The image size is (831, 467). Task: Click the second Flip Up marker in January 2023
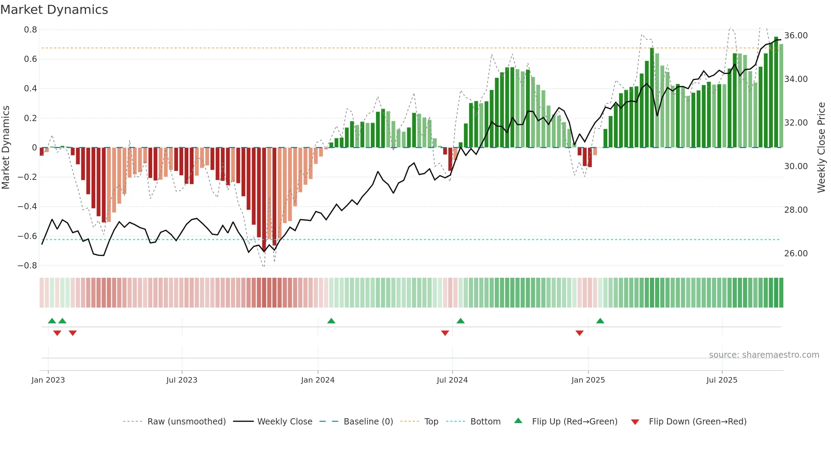tap(62, 321)
